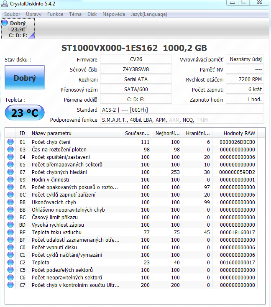This screenshot has width=271, height=307.
Task: Open the Jazyk(Language) menu
Action: pyautogui.click(x=149, y=14)
